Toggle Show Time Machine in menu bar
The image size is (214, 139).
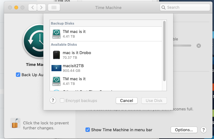[x=88, y=130]
